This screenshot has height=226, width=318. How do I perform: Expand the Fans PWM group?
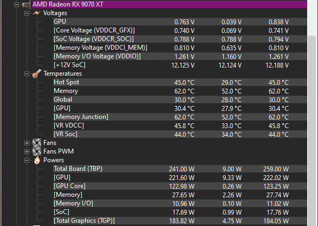pos(27,151)
